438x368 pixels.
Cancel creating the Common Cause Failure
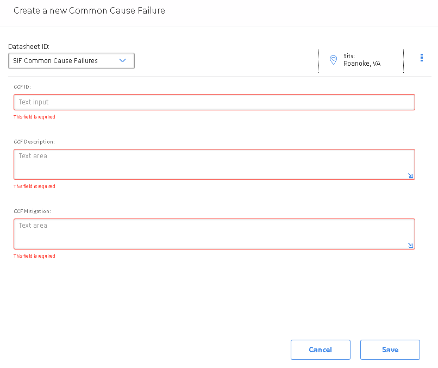point(321,350)
